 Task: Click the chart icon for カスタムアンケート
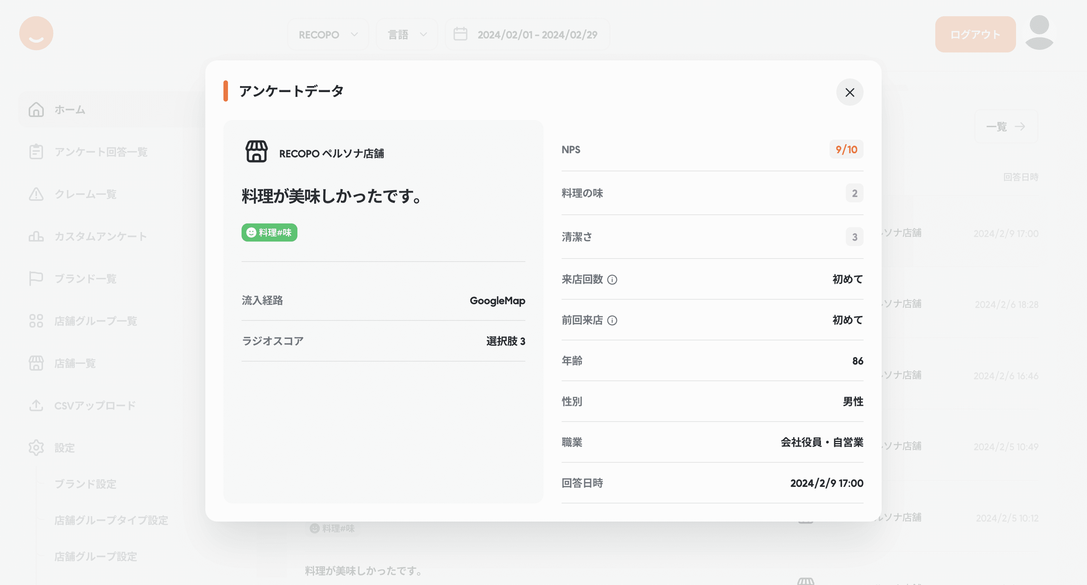(x=36, y=236)
